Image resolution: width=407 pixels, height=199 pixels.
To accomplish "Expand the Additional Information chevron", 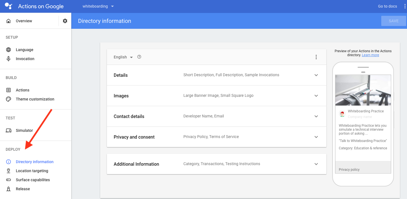I will coord(316,164).
